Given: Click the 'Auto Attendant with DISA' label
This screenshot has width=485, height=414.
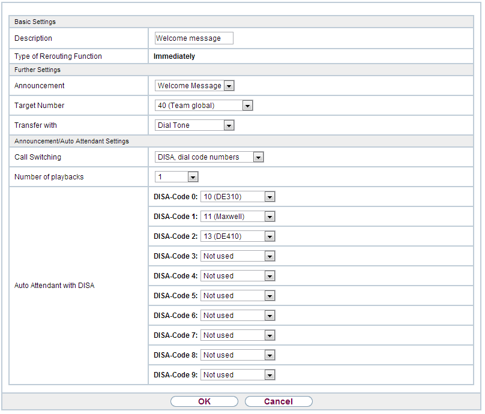Looking at the screenshot, I should pyautogui.click(x=55, y=286).
